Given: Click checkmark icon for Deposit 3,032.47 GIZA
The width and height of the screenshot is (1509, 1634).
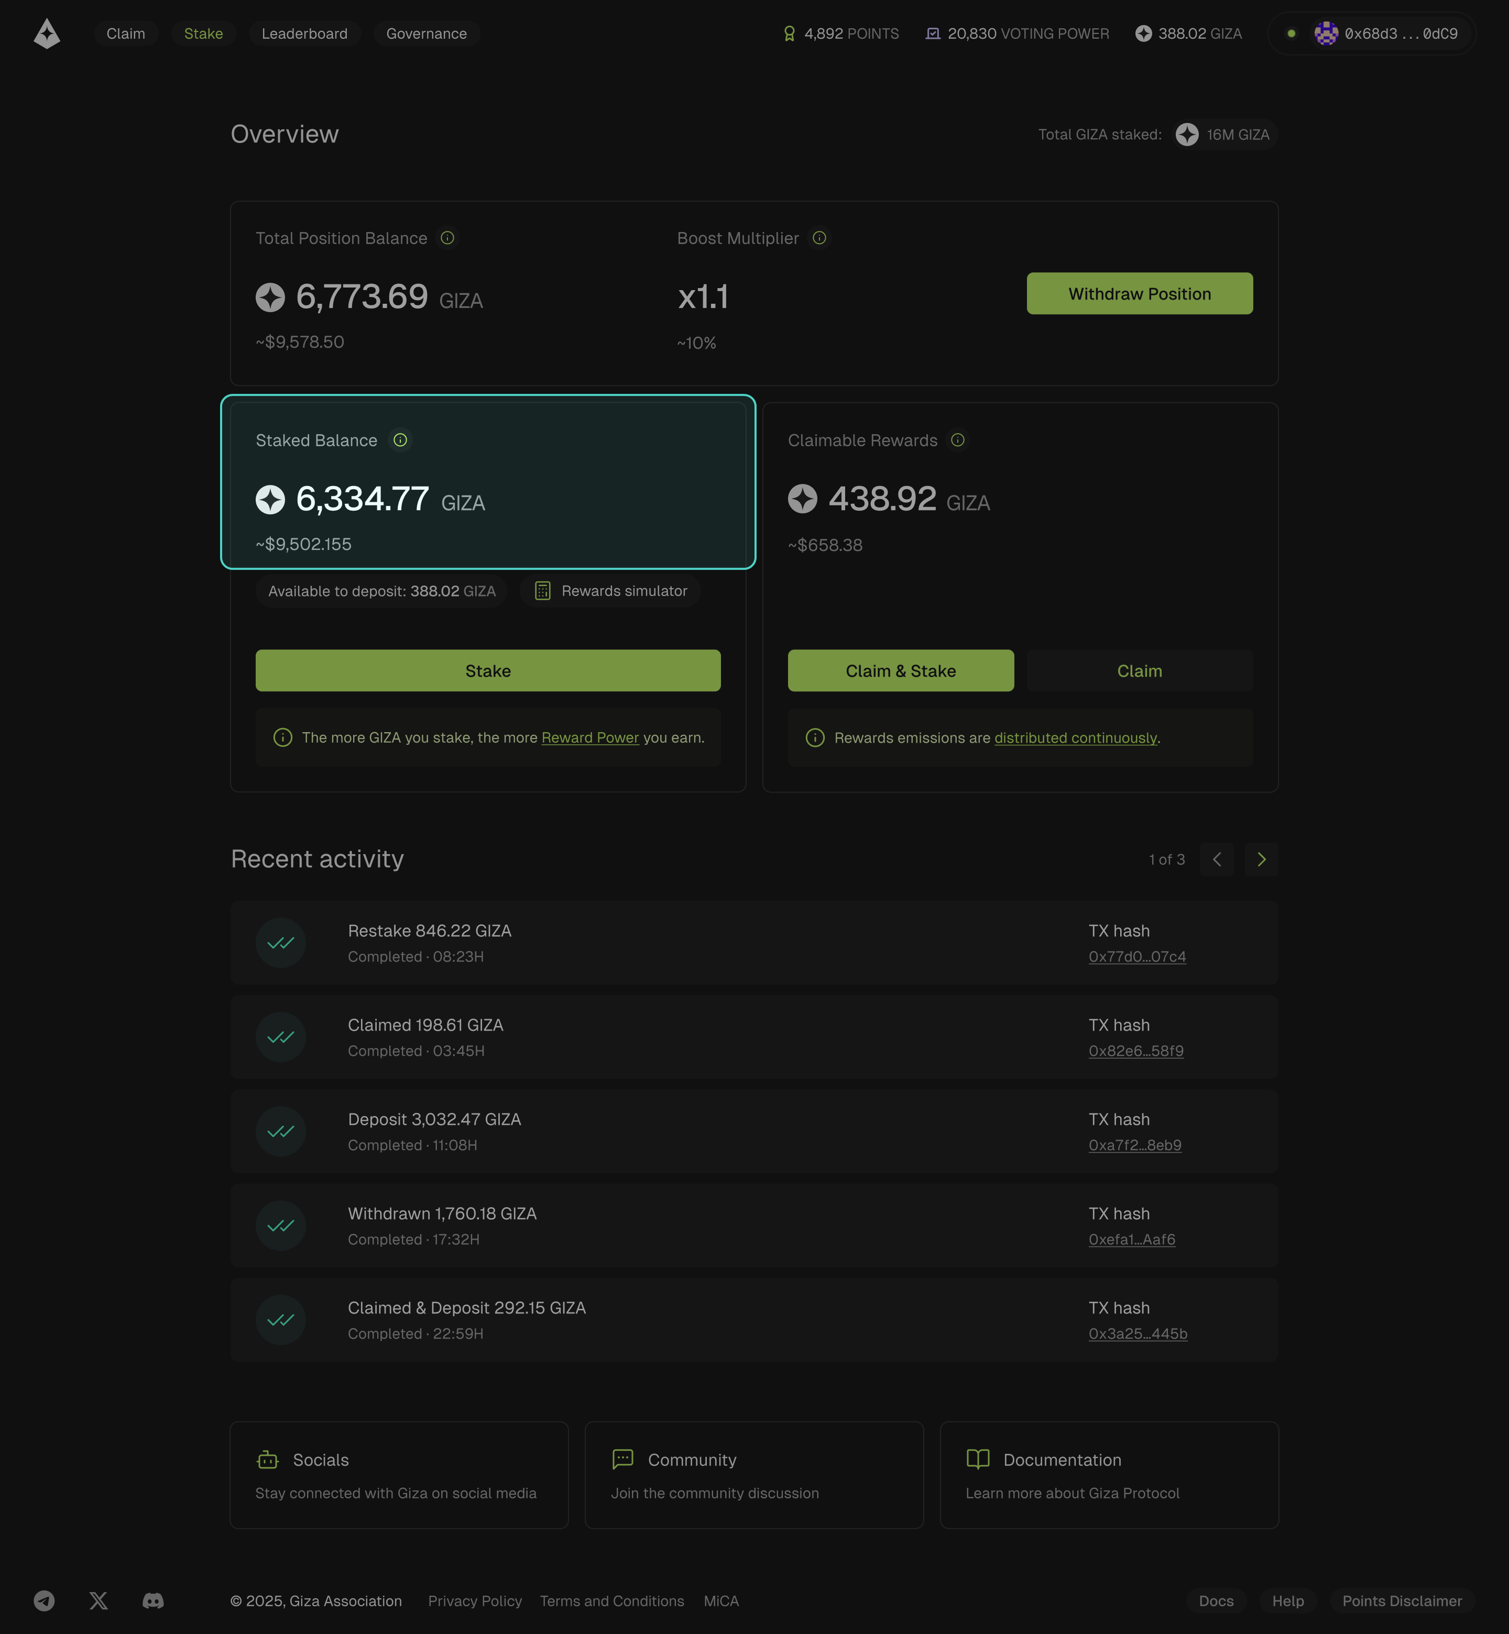Looking at the screenshot, I should tap(280, 1131).
